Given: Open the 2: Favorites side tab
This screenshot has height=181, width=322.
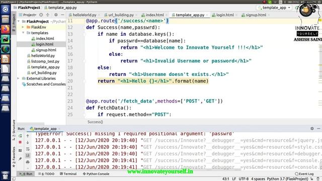Looking at the screenshot, I should tap(14, 157).
